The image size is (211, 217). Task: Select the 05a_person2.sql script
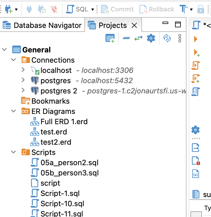(x=69, y=163)
